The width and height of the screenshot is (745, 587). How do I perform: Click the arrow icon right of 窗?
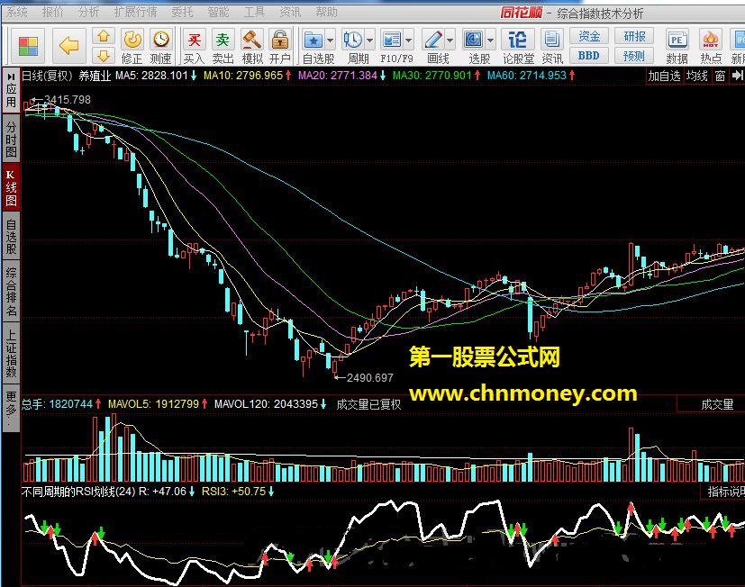pos(737,76)
